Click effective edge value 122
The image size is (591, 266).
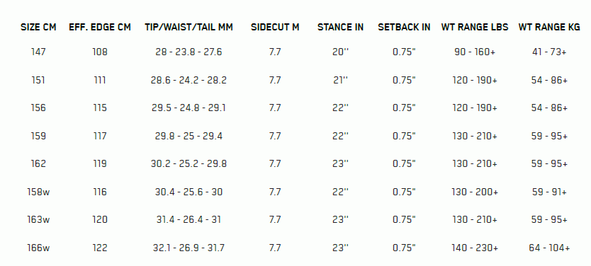100,248
